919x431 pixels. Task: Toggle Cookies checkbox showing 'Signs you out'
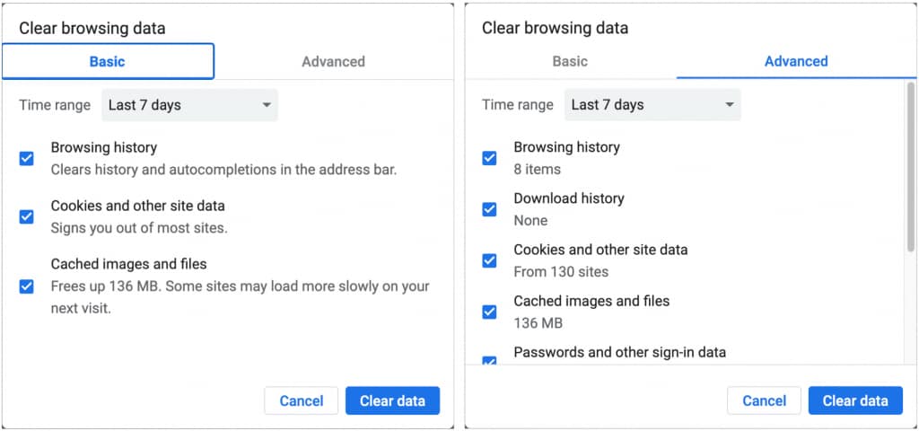[x=27, y=216]
